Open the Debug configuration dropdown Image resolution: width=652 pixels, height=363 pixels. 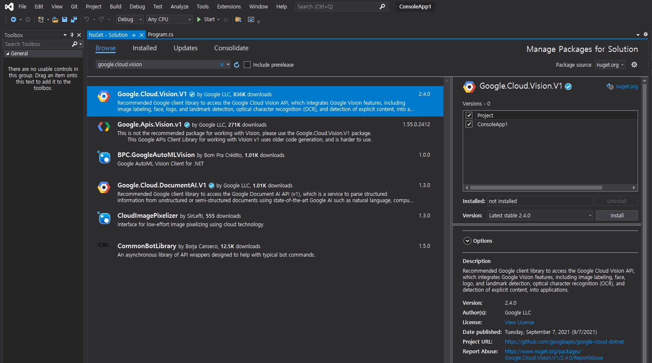[130, 19]
